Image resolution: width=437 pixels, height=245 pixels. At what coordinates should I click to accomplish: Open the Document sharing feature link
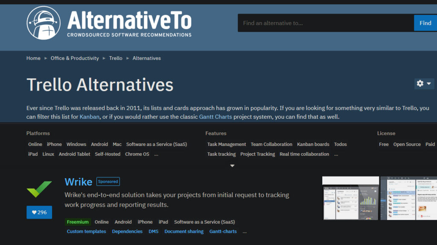tap(184, 231)
